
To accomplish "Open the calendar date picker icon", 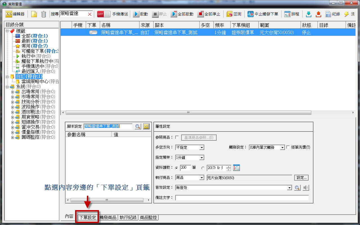I will (237, 168).
